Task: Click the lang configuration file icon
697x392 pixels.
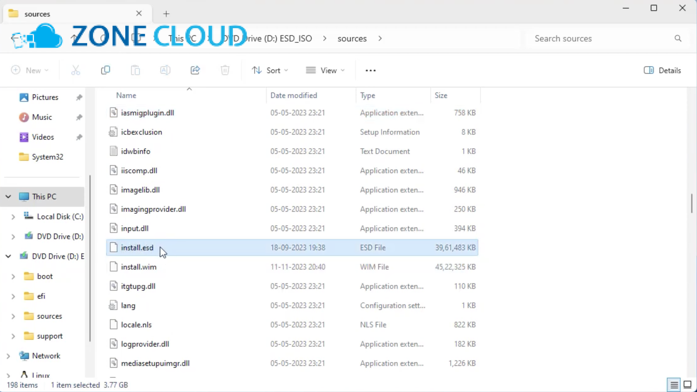Action: coord(113,305)
